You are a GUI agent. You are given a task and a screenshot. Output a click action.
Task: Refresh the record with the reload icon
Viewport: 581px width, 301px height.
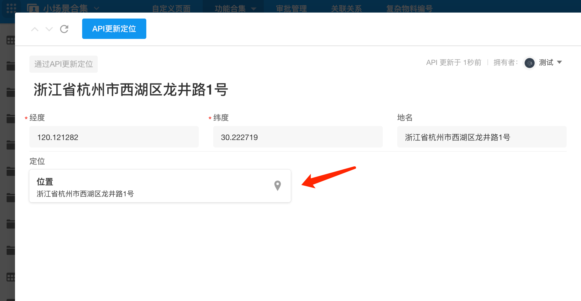click(x=64, y=29)
